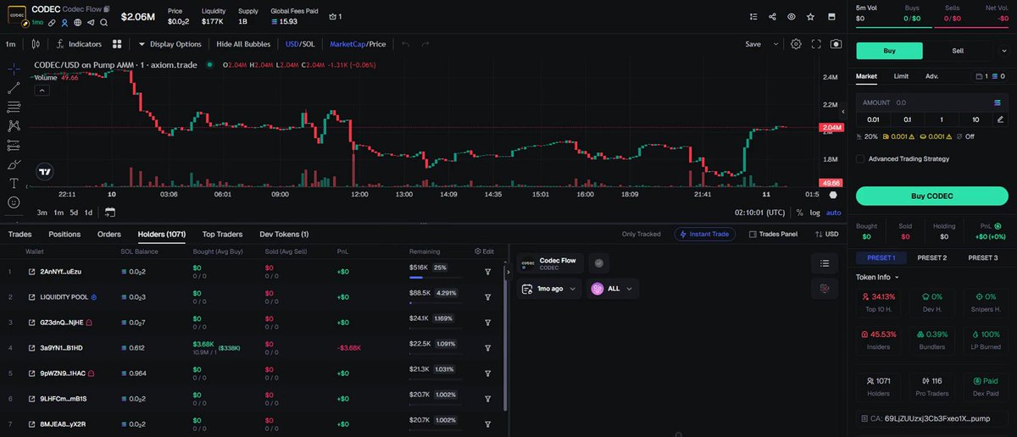Open the candlestick chart style selector
The image size is (1017, 437).
pyautogui.click(x=35, y=44)
